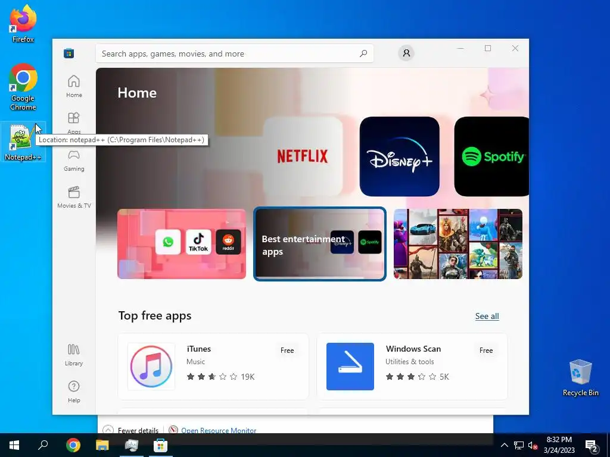Open the Windows Start menu

coord(14,445)
